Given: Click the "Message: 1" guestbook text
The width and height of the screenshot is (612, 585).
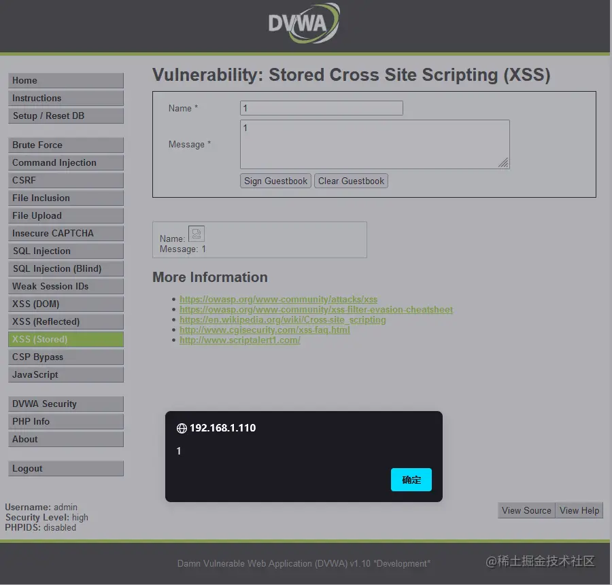Looking at the screenshot, I should (x=183, y=249).
